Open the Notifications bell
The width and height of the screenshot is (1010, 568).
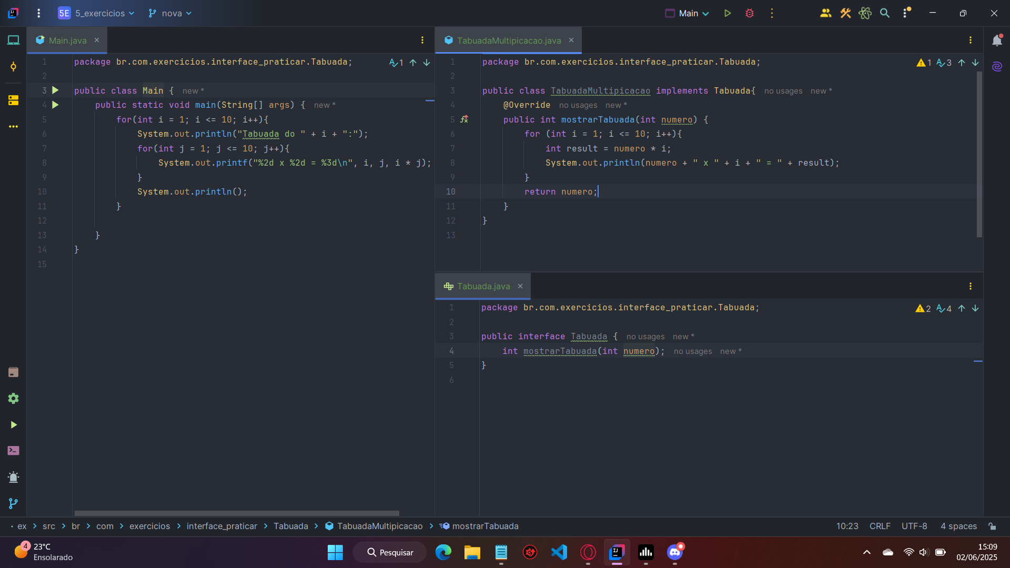click(997, 40)
